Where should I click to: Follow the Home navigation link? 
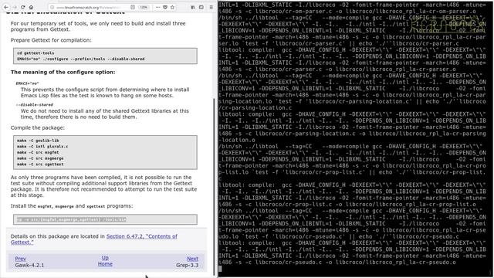105,264
